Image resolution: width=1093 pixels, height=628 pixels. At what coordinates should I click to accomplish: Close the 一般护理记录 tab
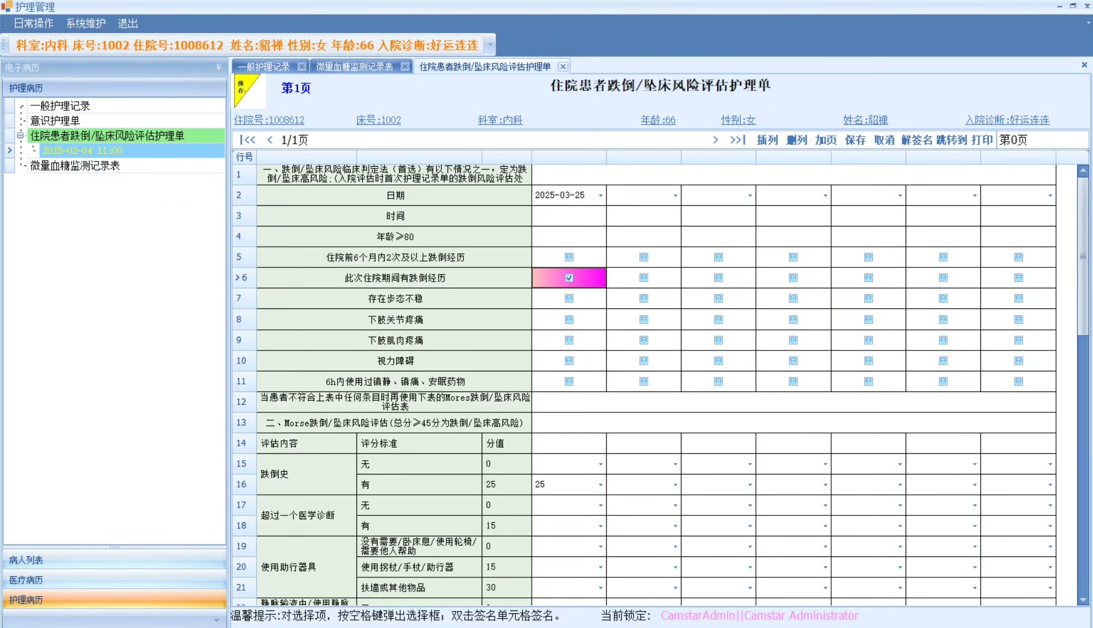(302, 67)
